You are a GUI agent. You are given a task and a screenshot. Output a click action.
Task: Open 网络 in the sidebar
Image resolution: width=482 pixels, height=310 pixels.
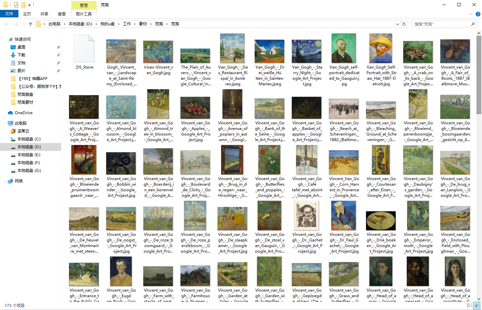click(16, 181)
